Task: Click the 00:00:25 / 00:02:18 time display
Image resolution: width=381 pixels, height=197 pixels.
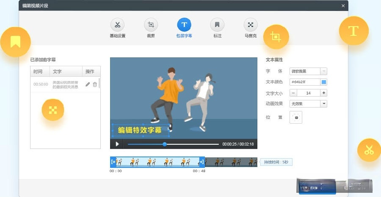Action: [238, 144]
